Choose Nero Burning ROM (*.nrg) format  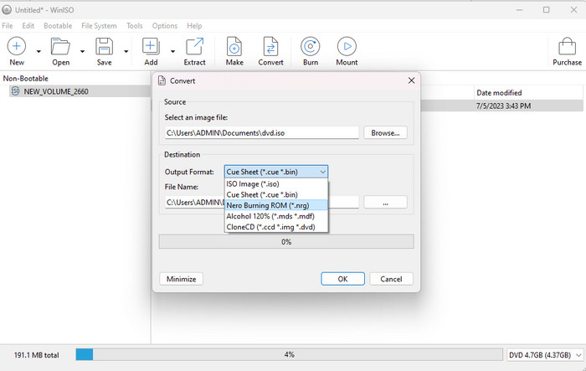pyautogui.click(x=276, y=205)
